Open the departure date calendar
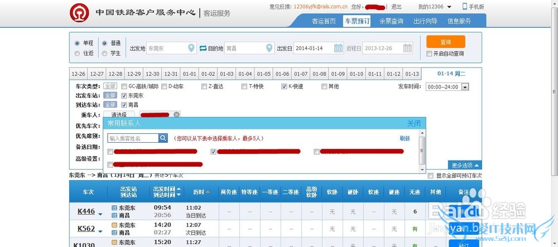Image resolution: width=558 pixels, height=247 pixels. click(338, 48)
